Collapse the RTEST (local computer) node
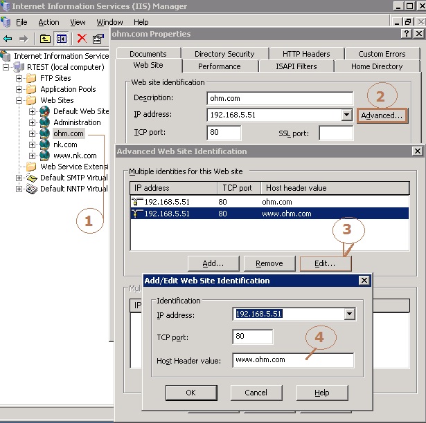 pyautogui.click(x=6, y=67)
